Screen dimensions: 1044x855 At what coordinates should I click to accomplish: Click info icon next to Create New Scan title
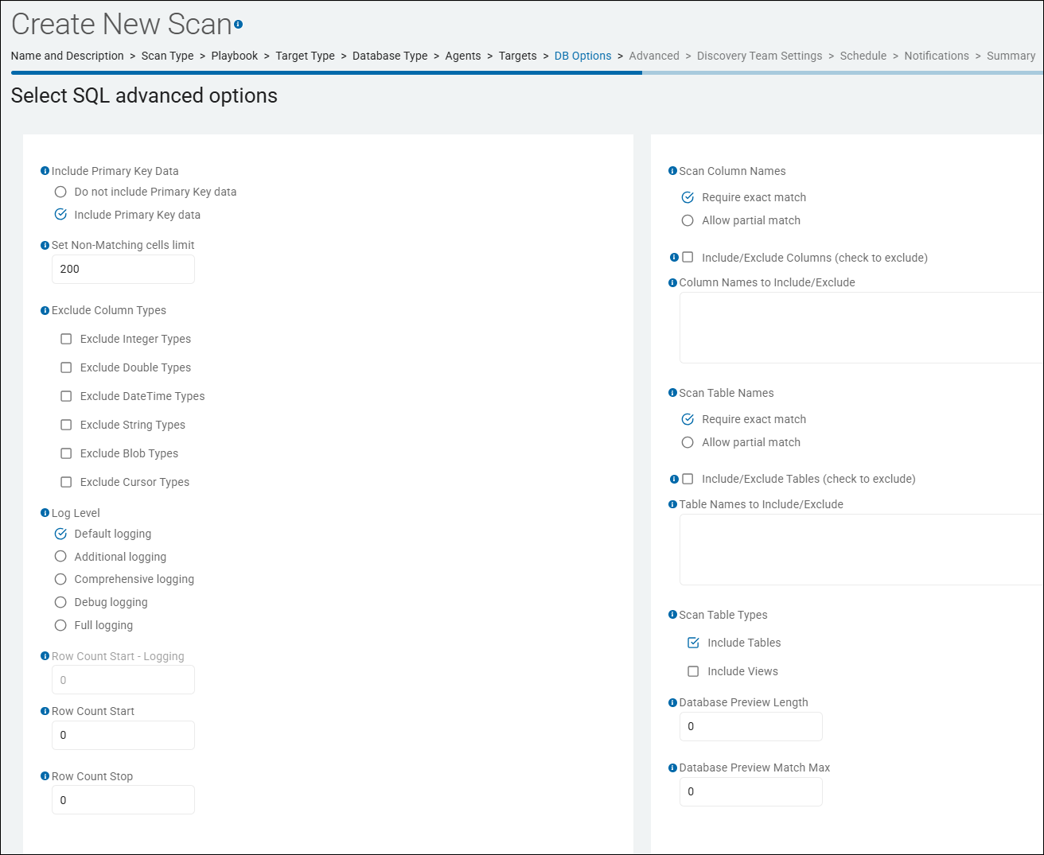point(238,25)
